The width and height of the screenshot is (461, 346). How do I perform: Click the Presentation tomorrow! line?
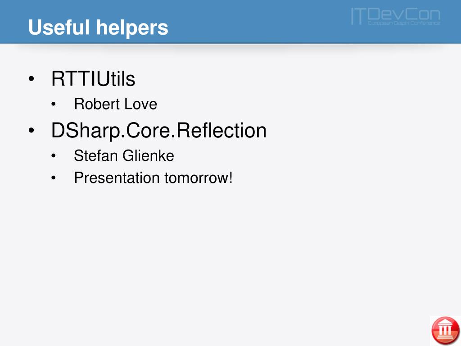pos(153,178)
